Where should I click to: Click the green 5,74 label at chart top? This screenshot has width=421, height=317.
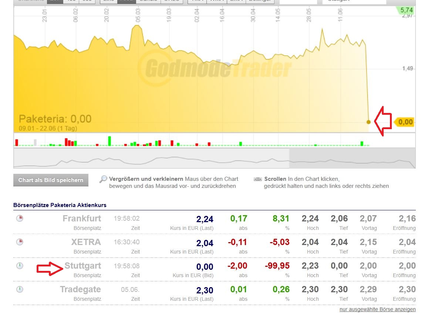pos(406,10)
